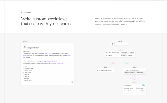Click the Salesforce highlighted text in instructions
Viewport: 167px width, 103px height.
click(x=60, y=63)
